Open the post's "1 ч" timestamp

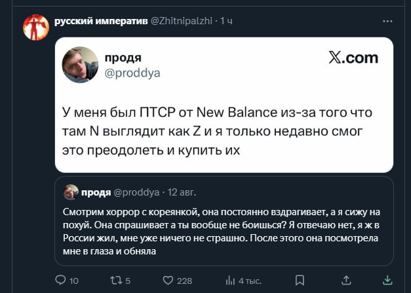(226, 21)
